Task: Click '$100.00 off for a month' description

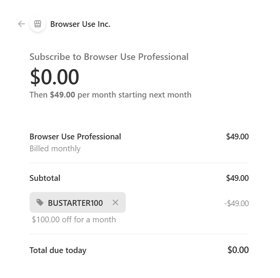Action: (x=74, y=220)
